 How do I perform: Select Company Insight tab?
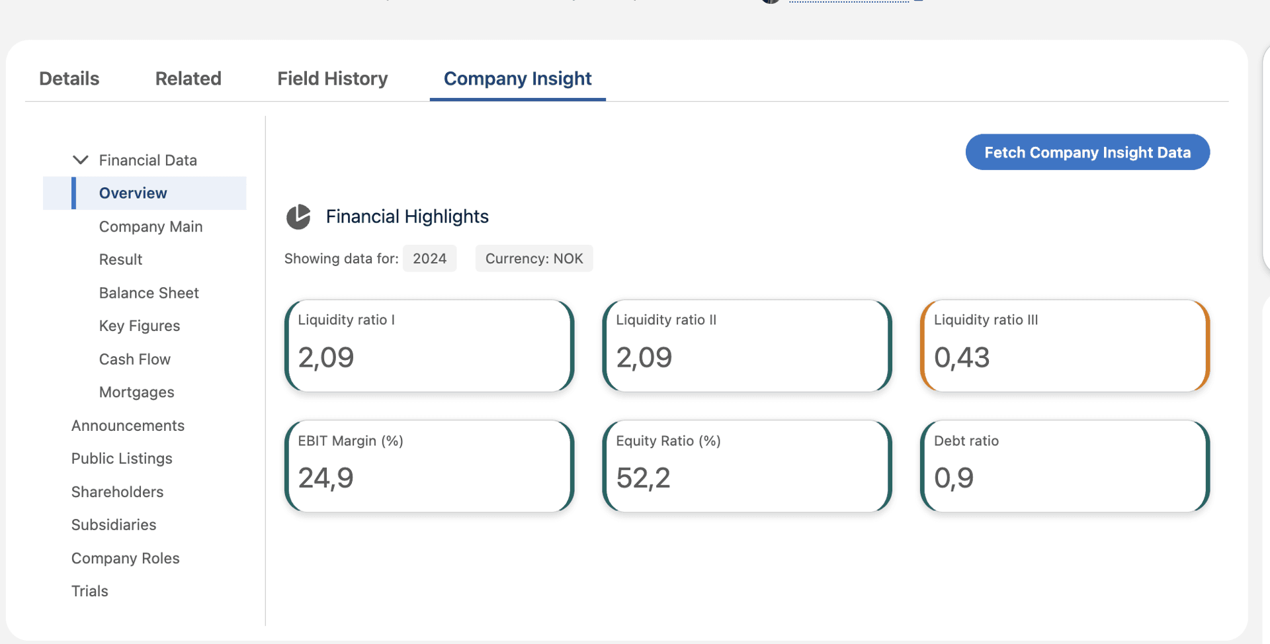(x=517, y=78)
